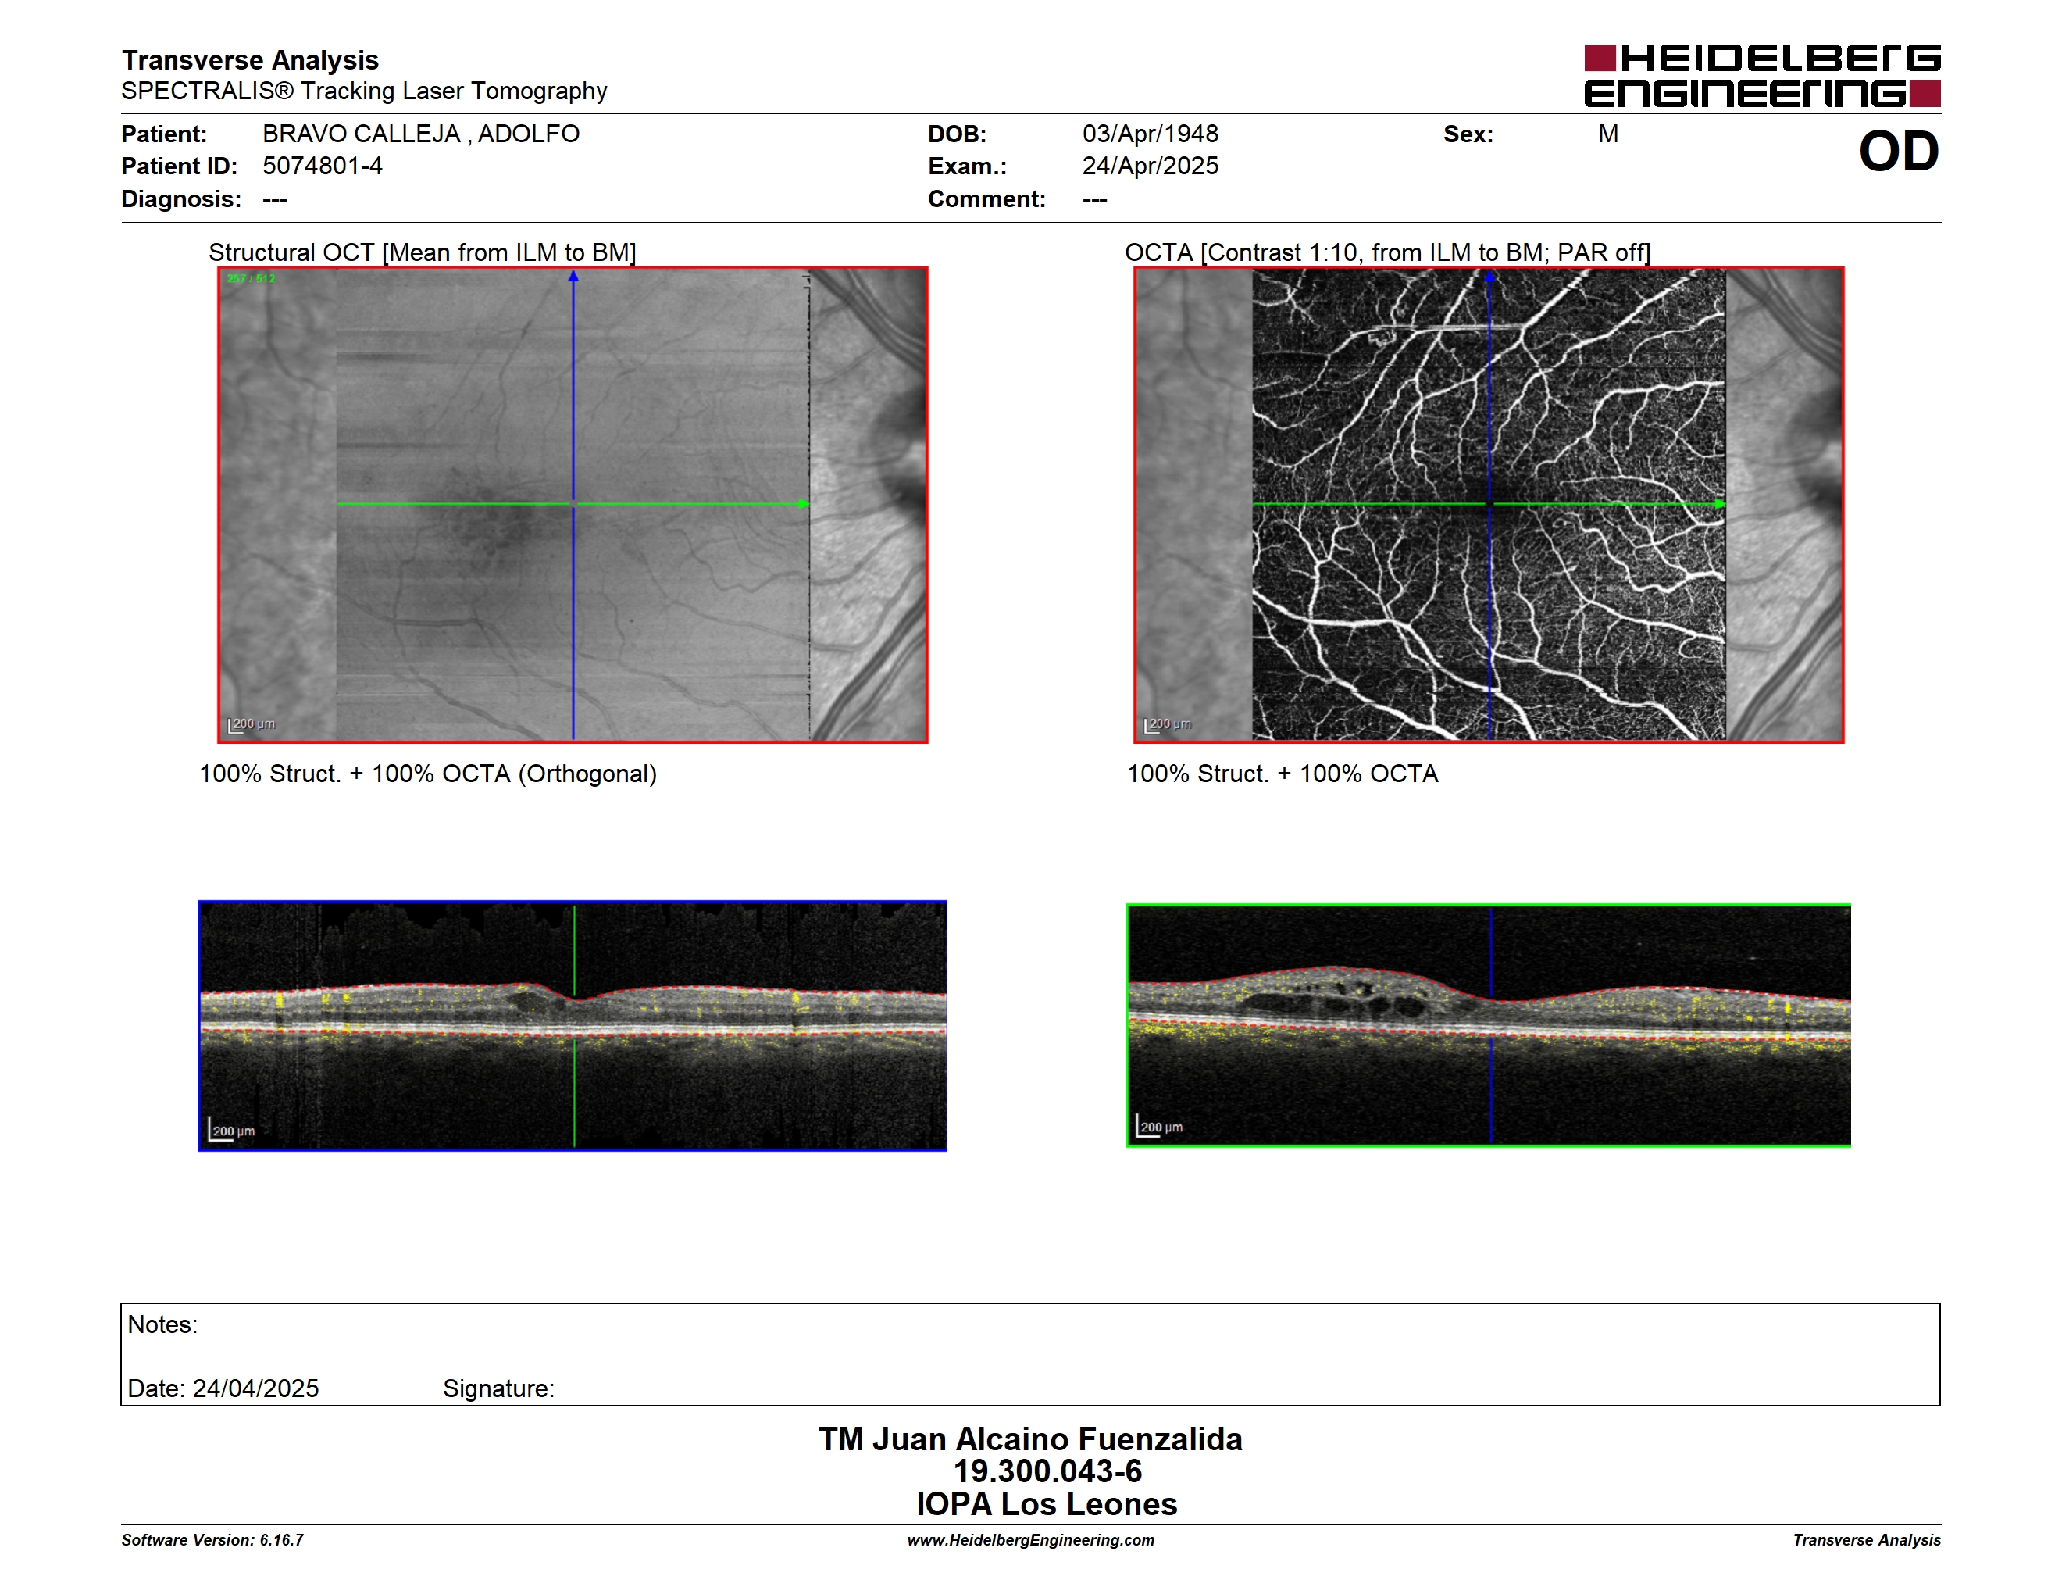Click the Software Version: 6.16.7 footer
This screenshot has width=2062, height=1594.
coord(212,1540)
